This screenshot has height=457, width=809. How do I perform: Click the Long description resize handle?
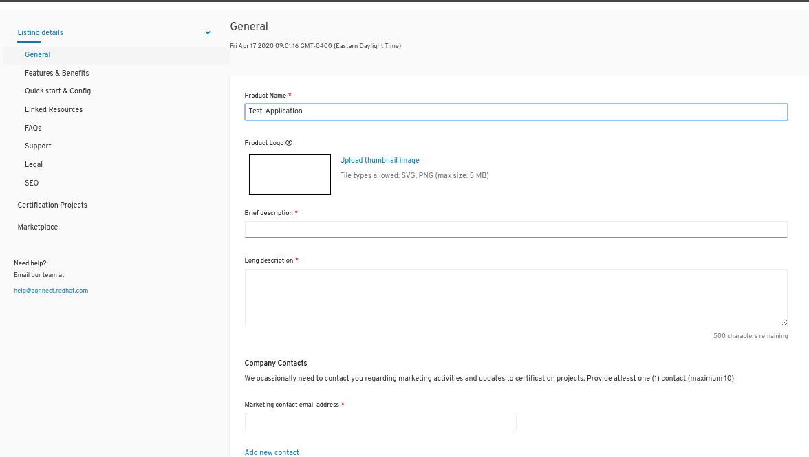pyautogui.click(x=784, y=322)
